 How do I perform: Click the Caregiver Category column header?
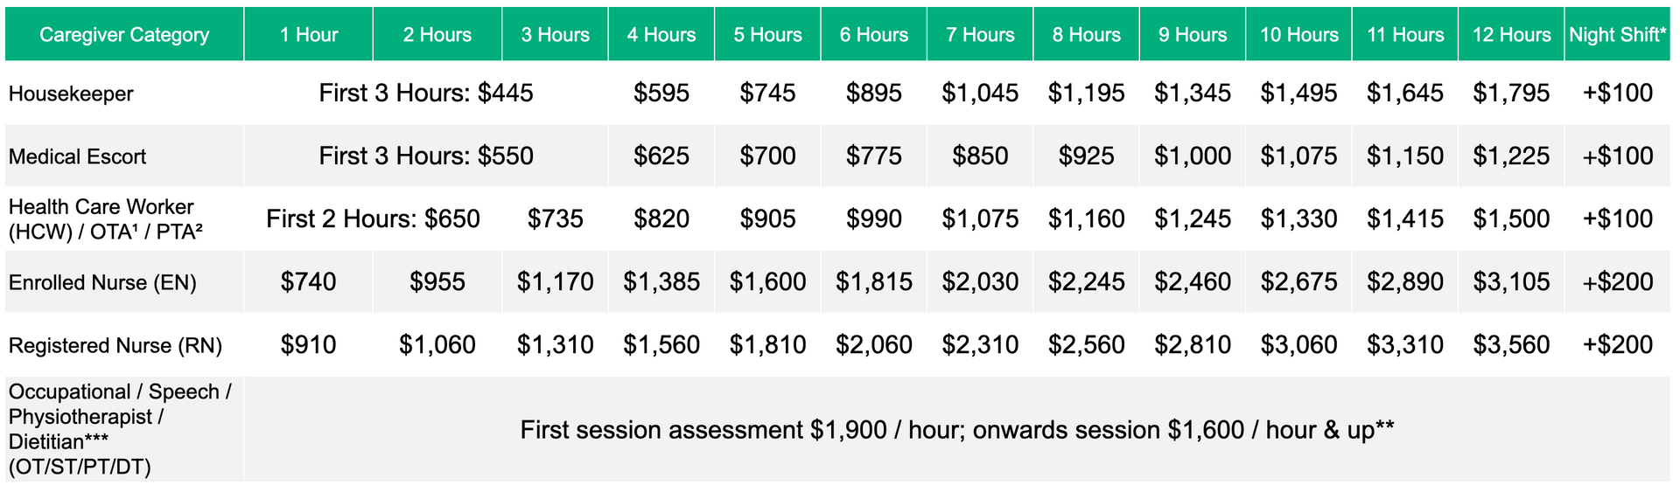point(124,35)
